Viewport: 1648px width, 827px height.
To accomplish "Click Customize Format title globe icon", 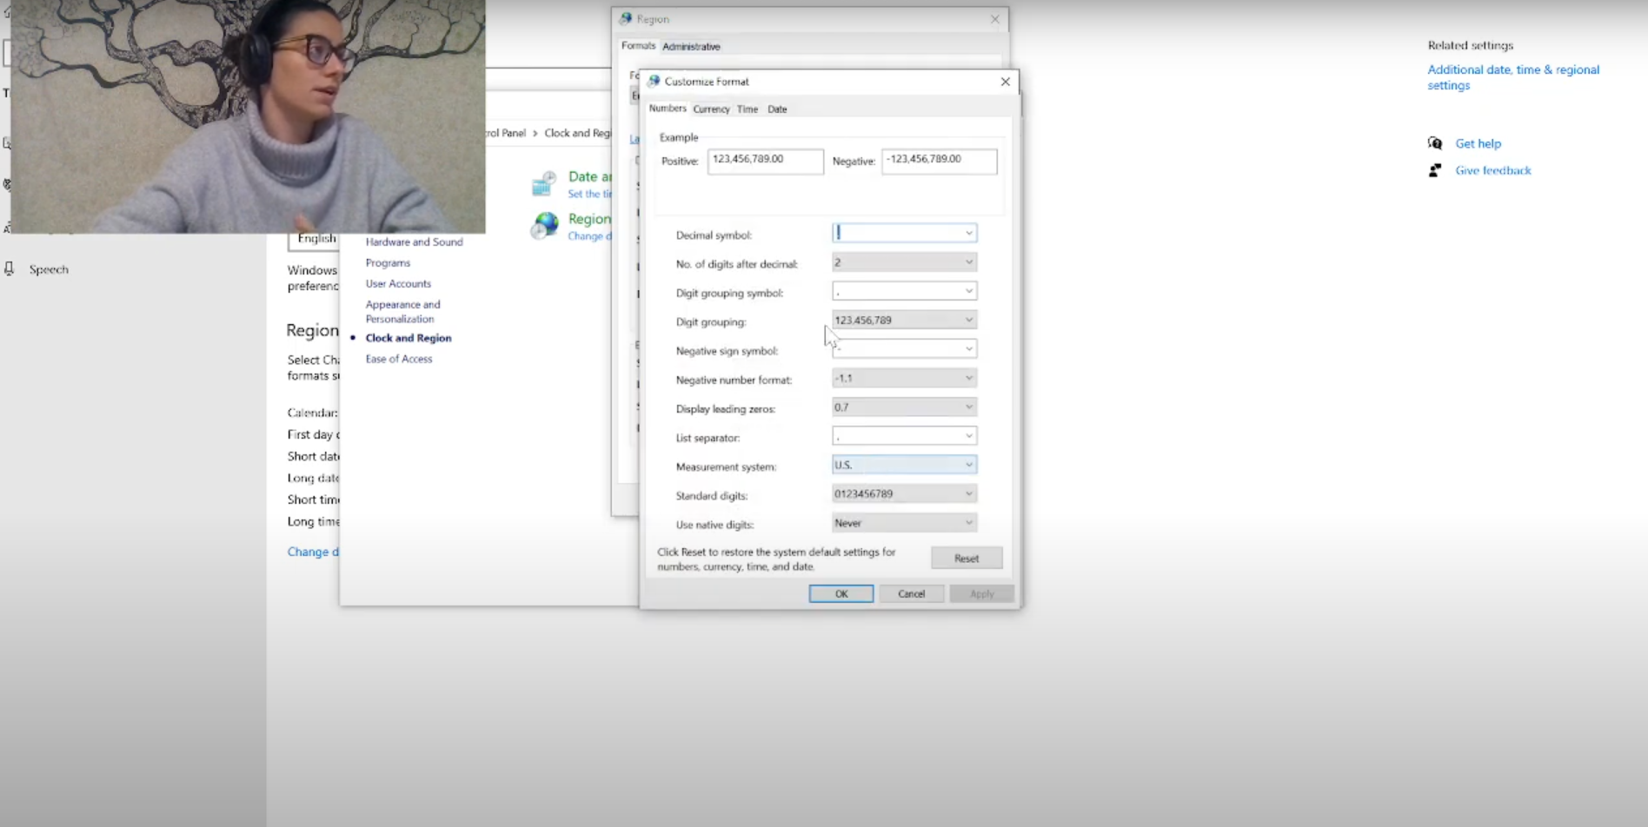I will [654, 81].
